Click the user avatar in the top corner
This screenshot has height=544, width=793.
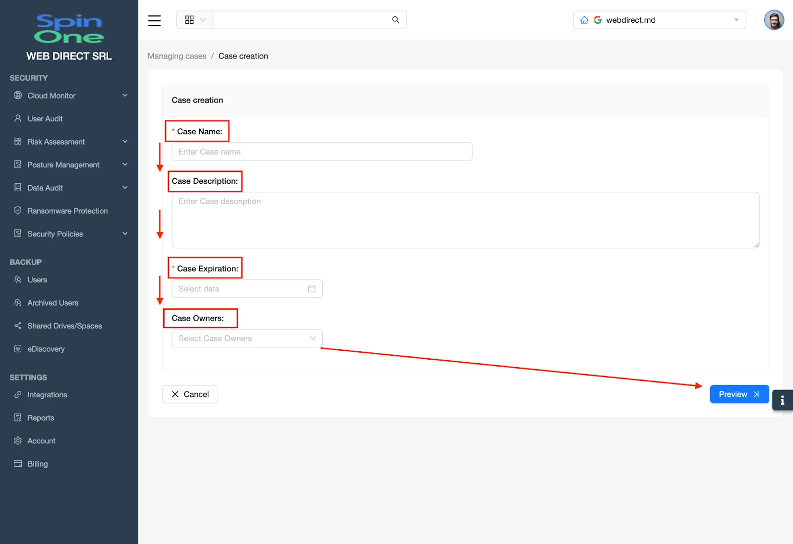click(774, 20)
